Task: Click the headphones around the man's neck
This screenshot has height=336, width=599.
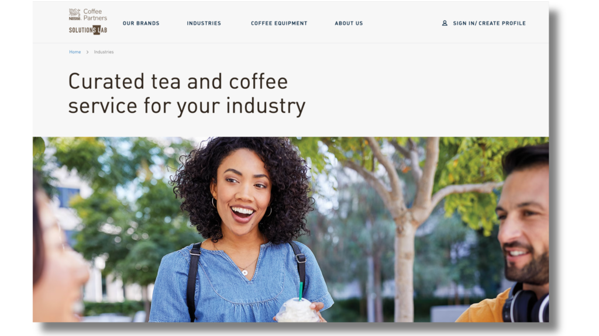Action: click(x=525, y=303)
